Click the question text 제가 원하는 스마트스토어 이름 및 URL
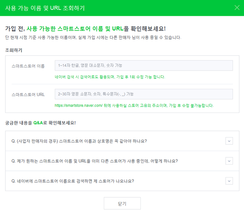The image size is (244, 215). point(94,161)
